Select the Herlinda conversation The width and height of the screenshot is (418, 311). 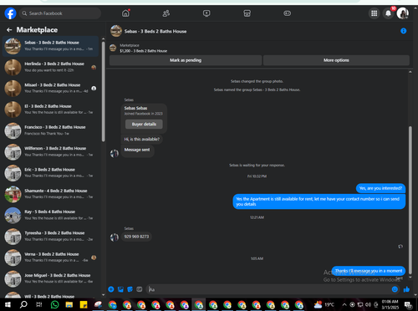coord(51,67)
